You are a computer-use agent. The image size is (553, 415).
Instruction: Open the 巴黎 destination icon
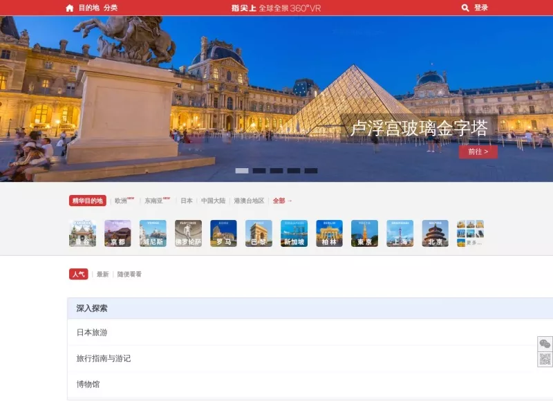(259, 233)
